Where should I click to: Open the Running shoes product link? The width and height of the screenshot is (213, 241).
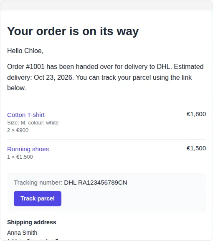(28, 149)
